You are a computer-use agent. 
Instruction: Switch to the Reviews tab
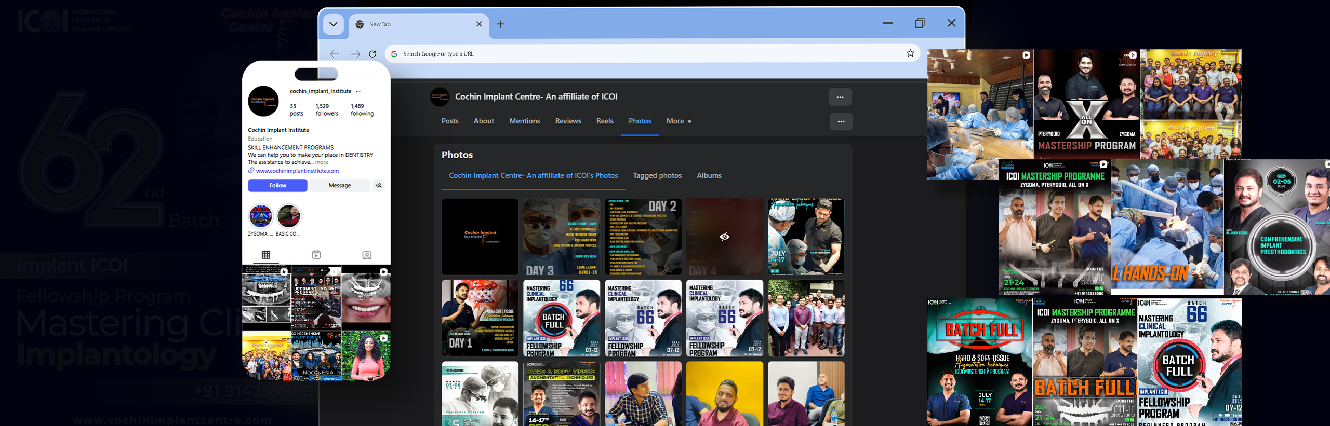(x=568, y=121)
